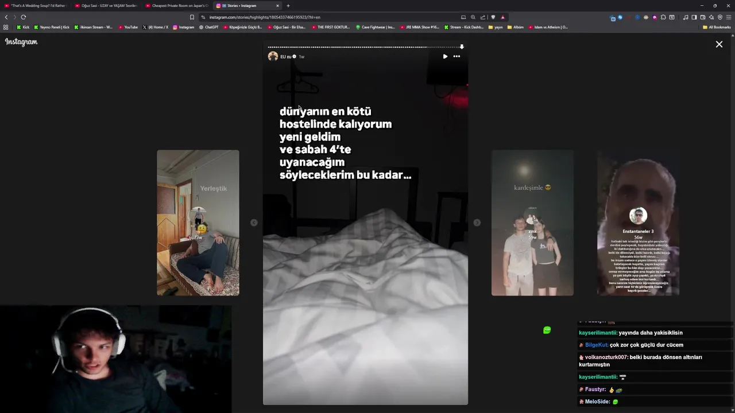Open the 'Enstantaneler 3' story thumbnail
Viewport: 735px width, 413px height.
(x=638, y=223)
